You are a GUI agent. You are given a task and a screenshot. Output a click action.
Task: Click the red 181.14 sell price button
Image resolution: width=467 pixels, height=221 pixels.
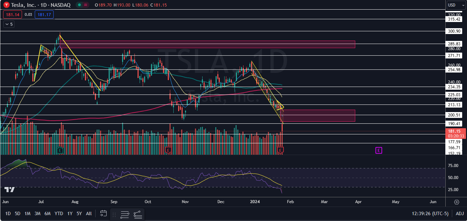click(13, 14)
